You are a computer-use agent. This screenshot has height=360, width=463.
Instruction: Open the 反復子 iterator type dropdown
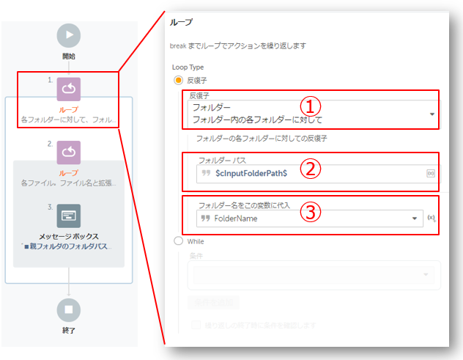pyautogui.click(x=314, y=114)
